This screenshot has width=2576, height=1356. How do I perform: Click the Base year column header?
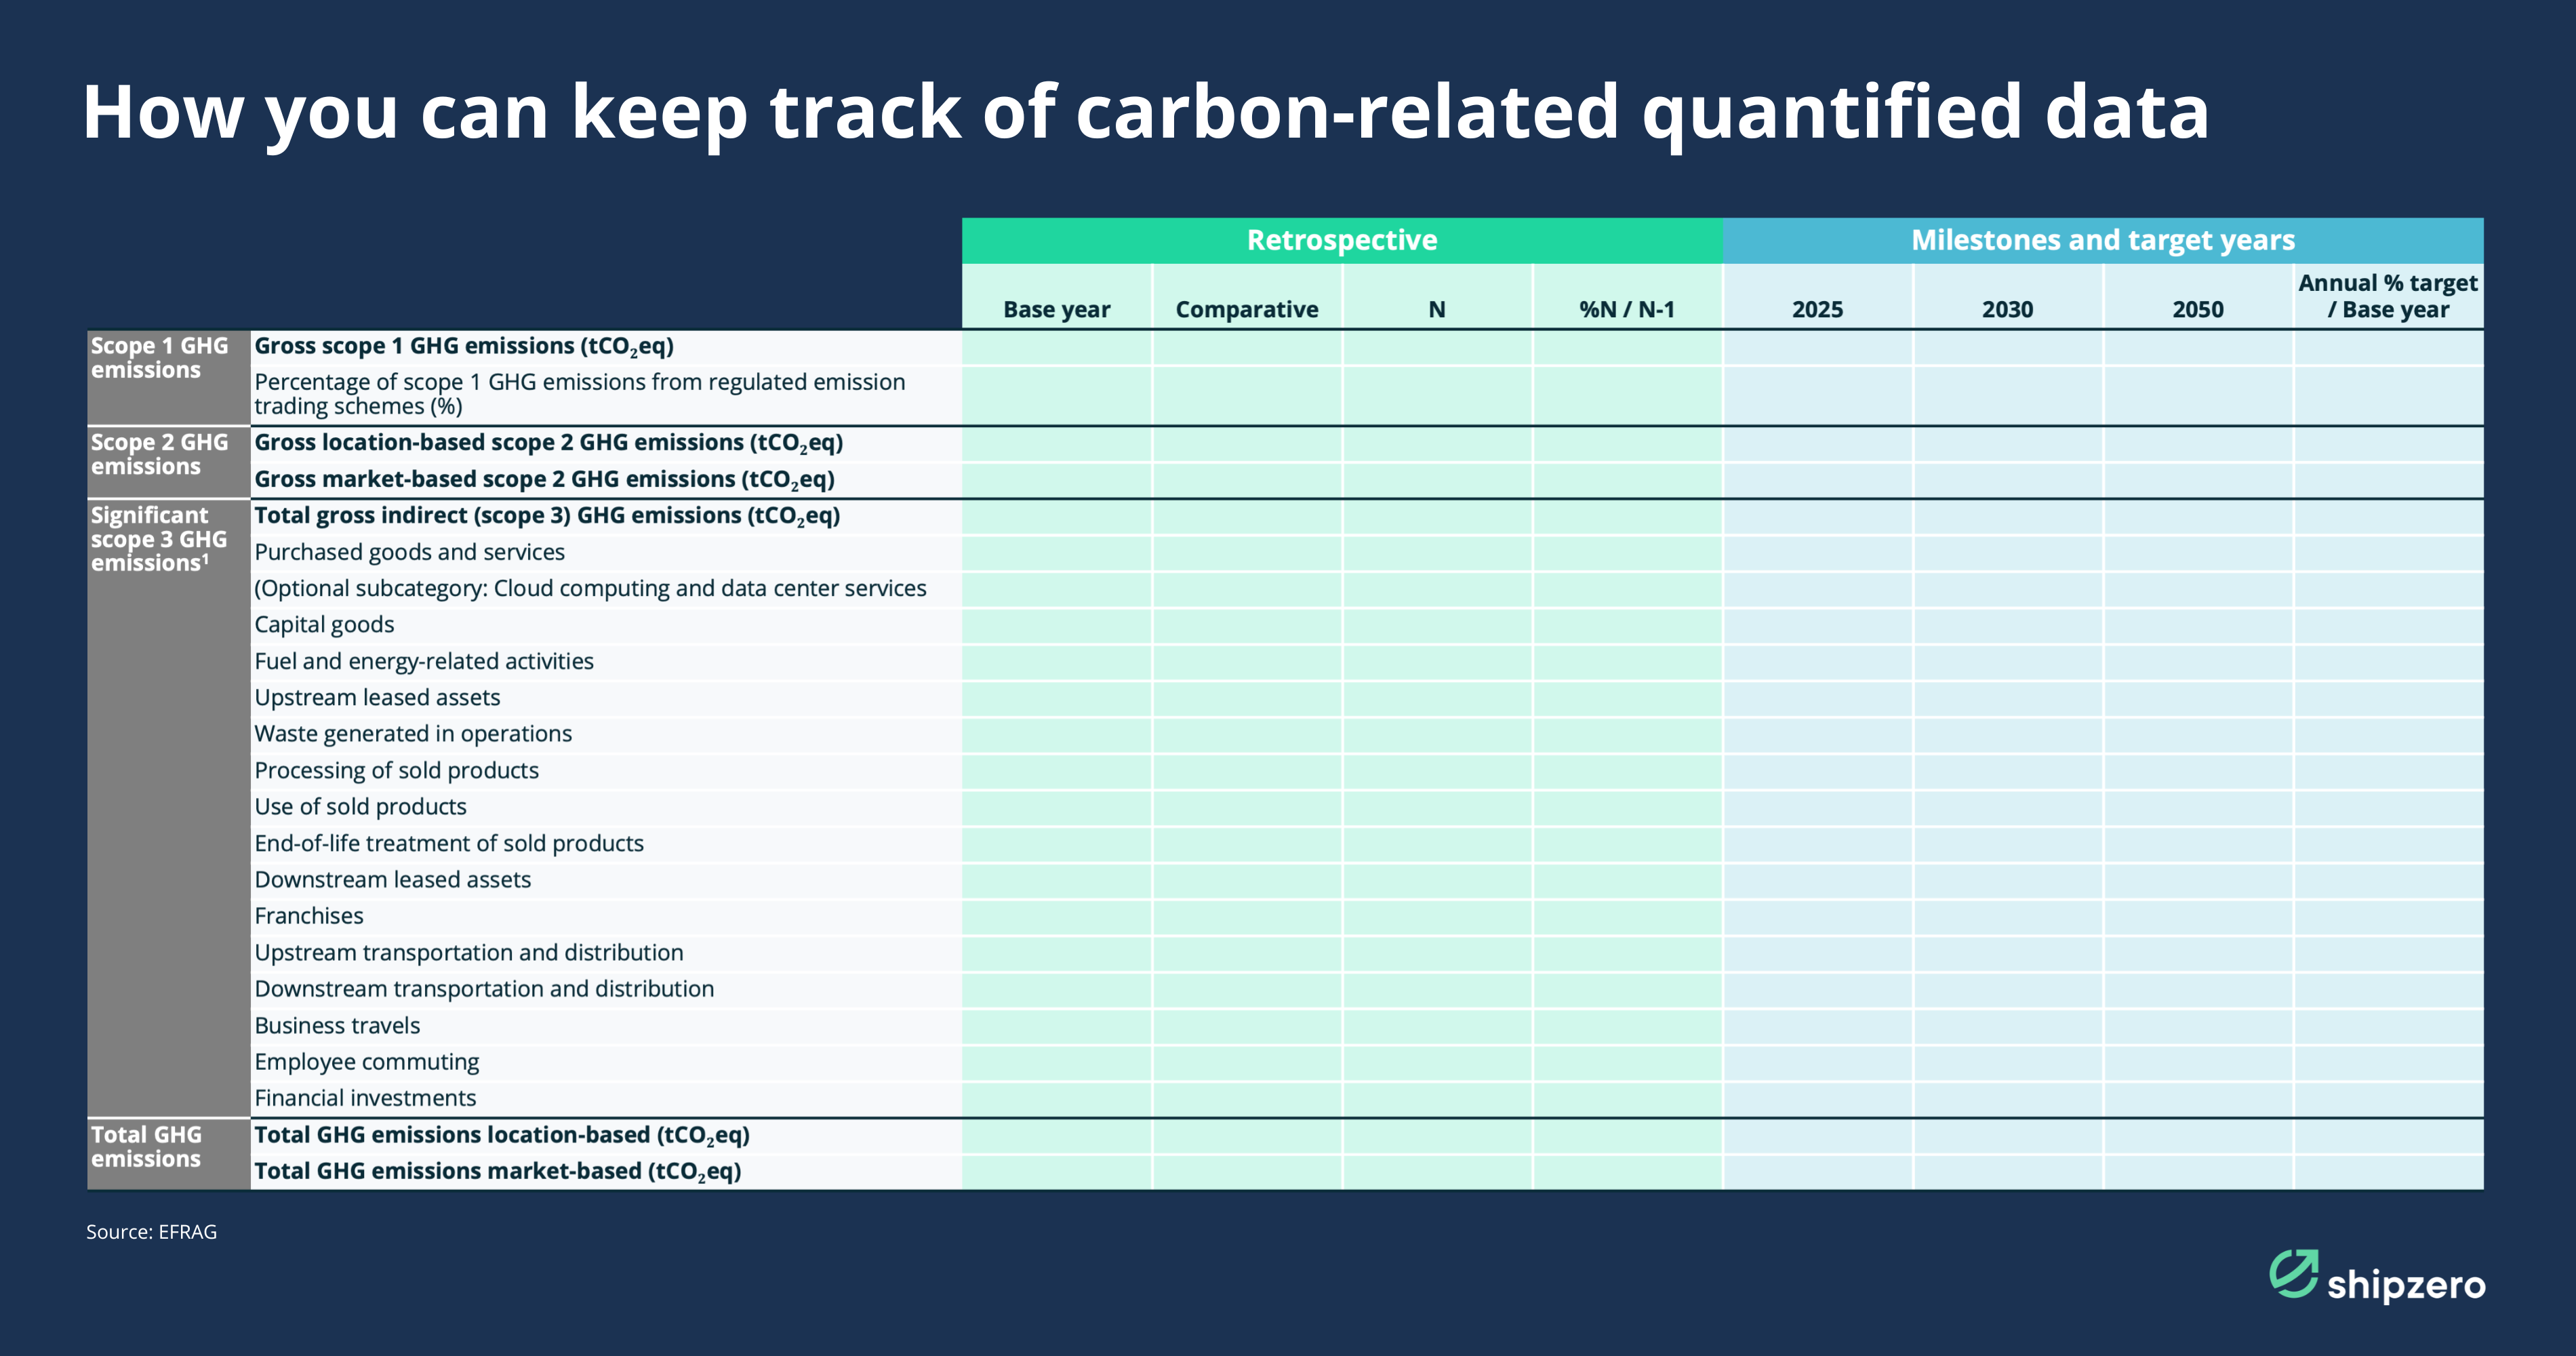point(1056,310)
